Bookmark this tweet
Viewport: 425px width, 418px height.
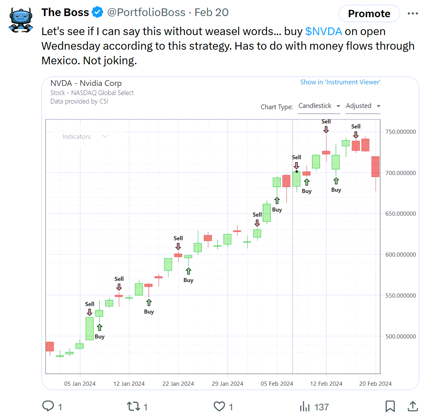pyautogui.click(x=390, y=406)
